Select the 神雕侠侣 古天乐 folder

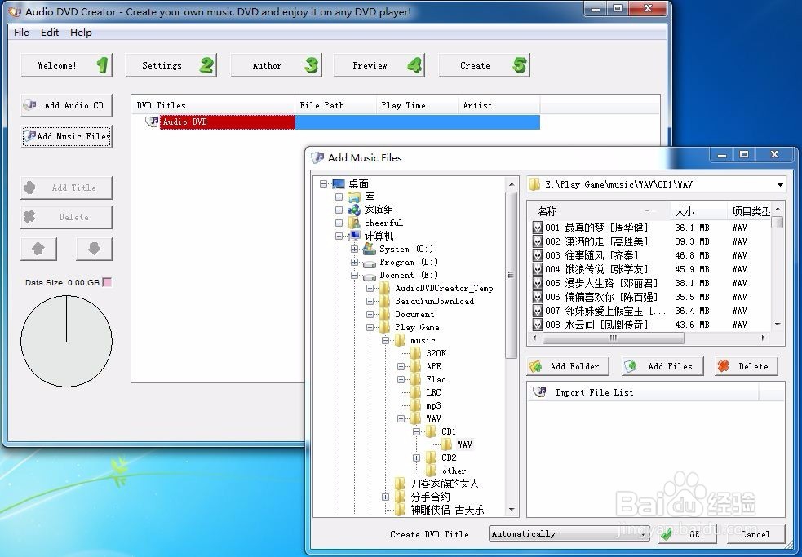point(447,510)
